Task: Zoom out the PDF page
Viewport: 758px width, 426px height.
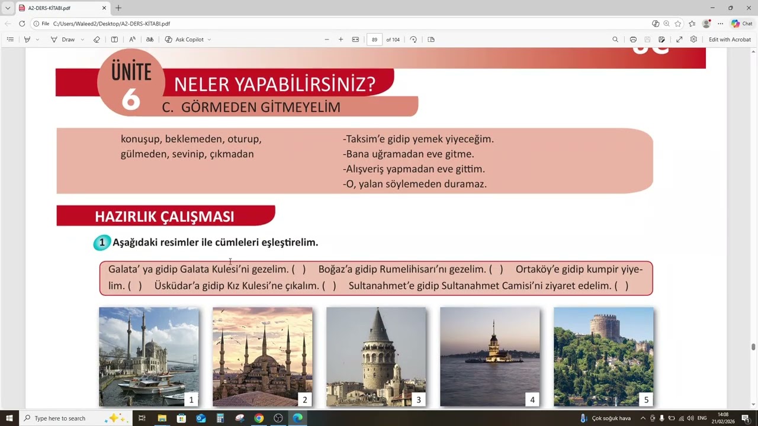Action: tap(326, 40)
